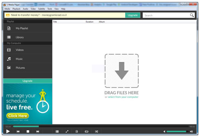Click the My Computer section header
Viewport: 200px width, 137px height.
pyautogui.click(x=27, y=43)
